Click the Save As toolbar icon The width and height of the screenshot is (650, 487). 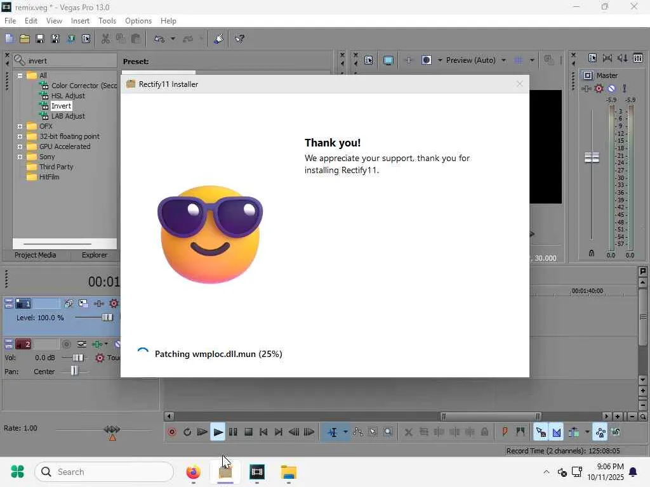[x=55, y=39]
